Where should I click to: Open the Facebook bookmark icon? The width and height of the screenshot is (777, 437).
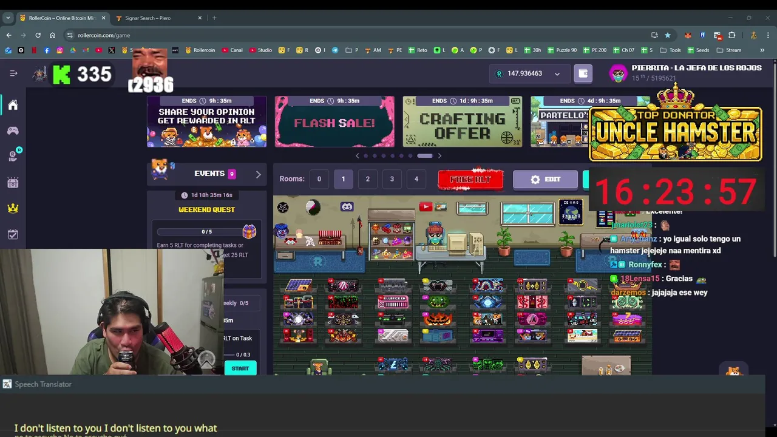pos(47,50)
